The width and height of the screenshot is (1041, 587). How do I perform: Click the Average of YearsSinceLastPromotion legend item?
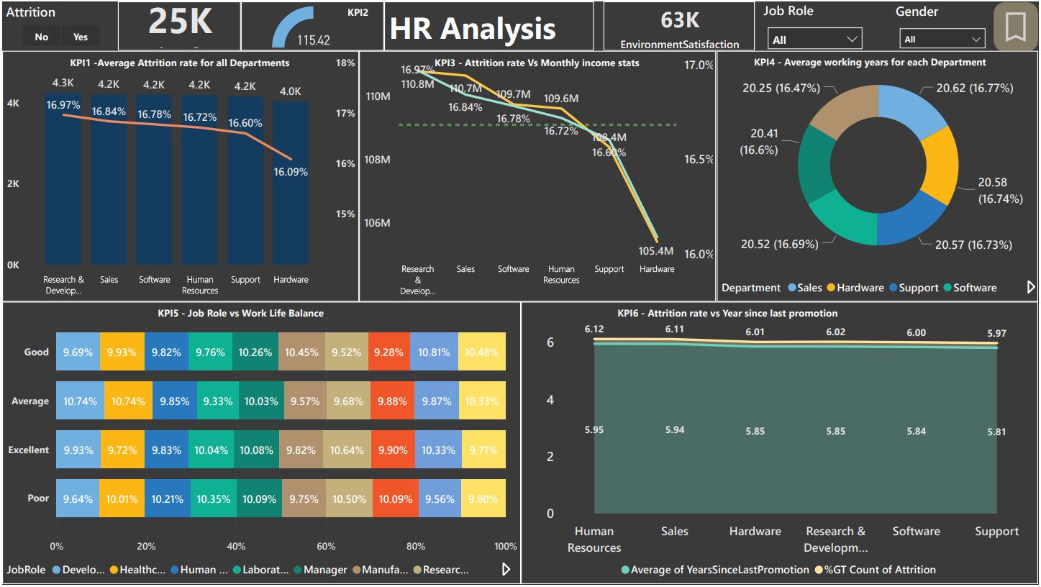click(x=715, y=570)
